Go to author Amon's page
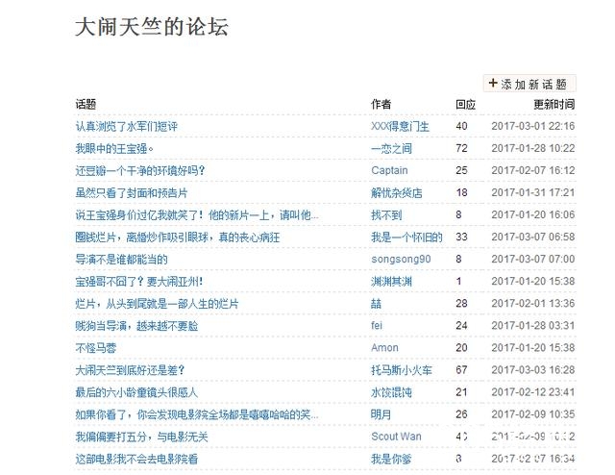Viewport: 615px width, 475px height. pos(384,347)
